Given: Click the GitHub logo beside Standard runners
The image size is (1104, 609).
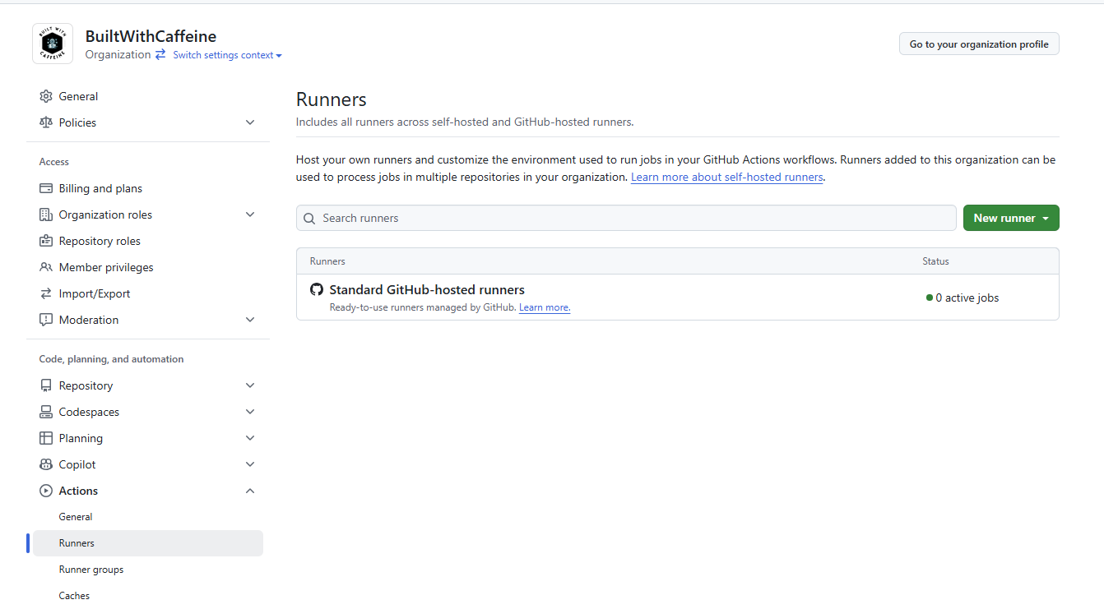Looking at the screenshot, I should (317, 289).
